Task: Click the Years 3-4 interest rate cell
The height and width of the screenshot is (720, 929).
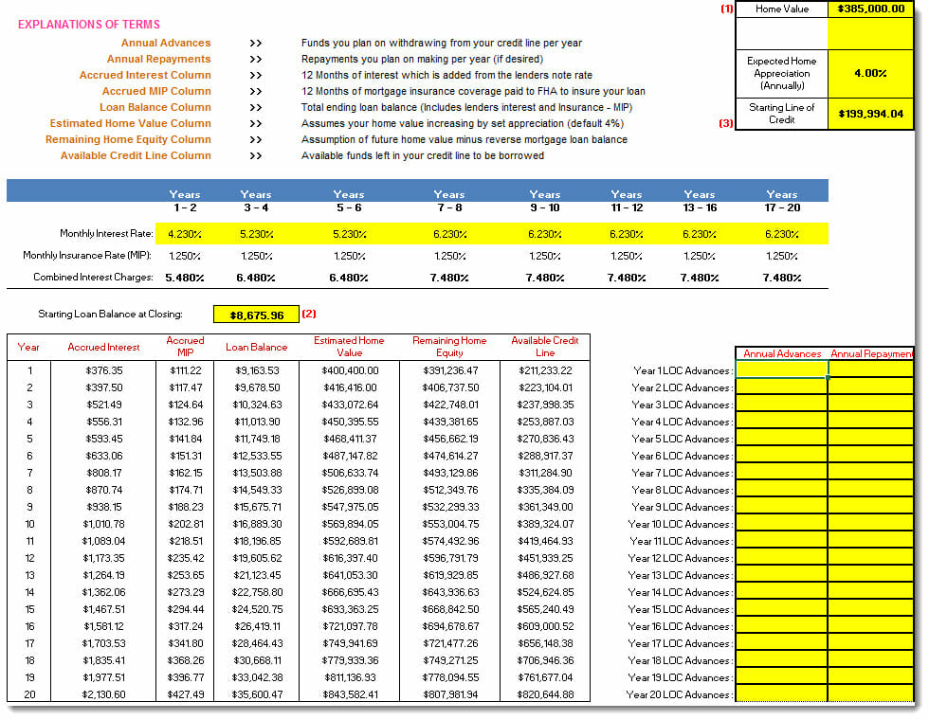Action: (x=256, y=234)
